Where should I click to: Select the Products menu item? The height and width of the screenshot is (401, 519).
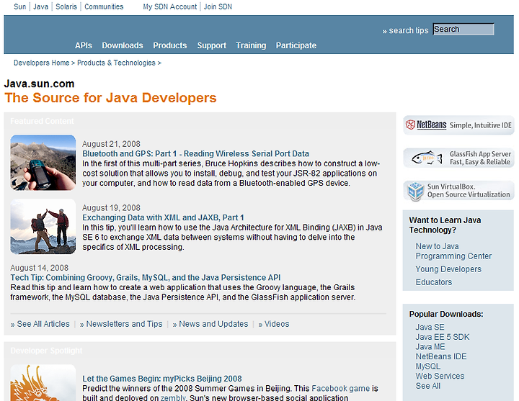tap(170, 45)
